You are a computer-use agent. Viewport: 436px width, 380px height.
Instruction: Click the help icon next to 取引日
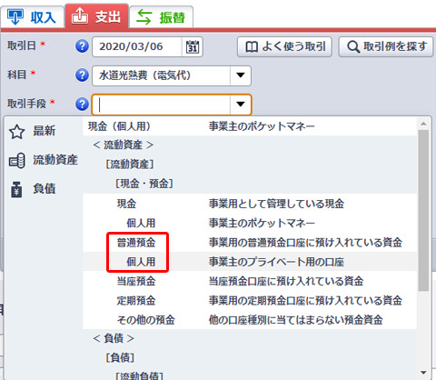[82, 46]
